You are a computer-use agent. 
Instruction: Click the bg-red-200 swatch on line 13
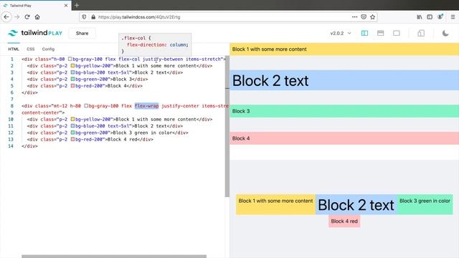tap(72, 140)
